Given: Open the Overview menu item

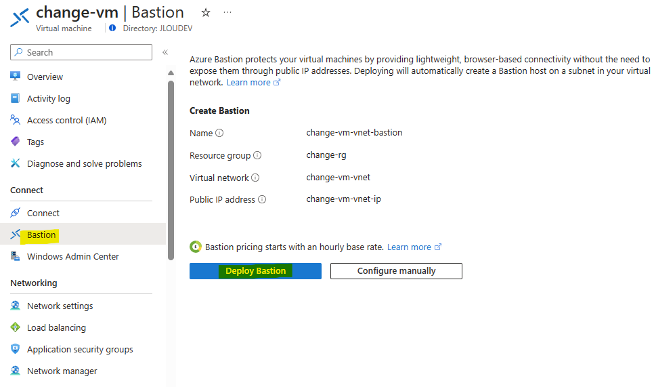Looking at the screenshot, I should pyautogui.click(x=45, y=77).
